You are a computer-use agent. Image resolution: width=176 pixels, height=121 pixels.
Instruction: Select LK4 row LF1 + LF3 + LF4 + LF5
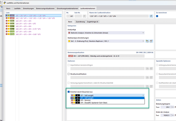33,24
